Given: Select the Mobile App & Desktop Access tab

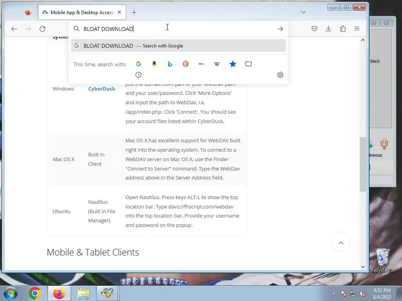Looking at the screenshot, I should point(82,12).
